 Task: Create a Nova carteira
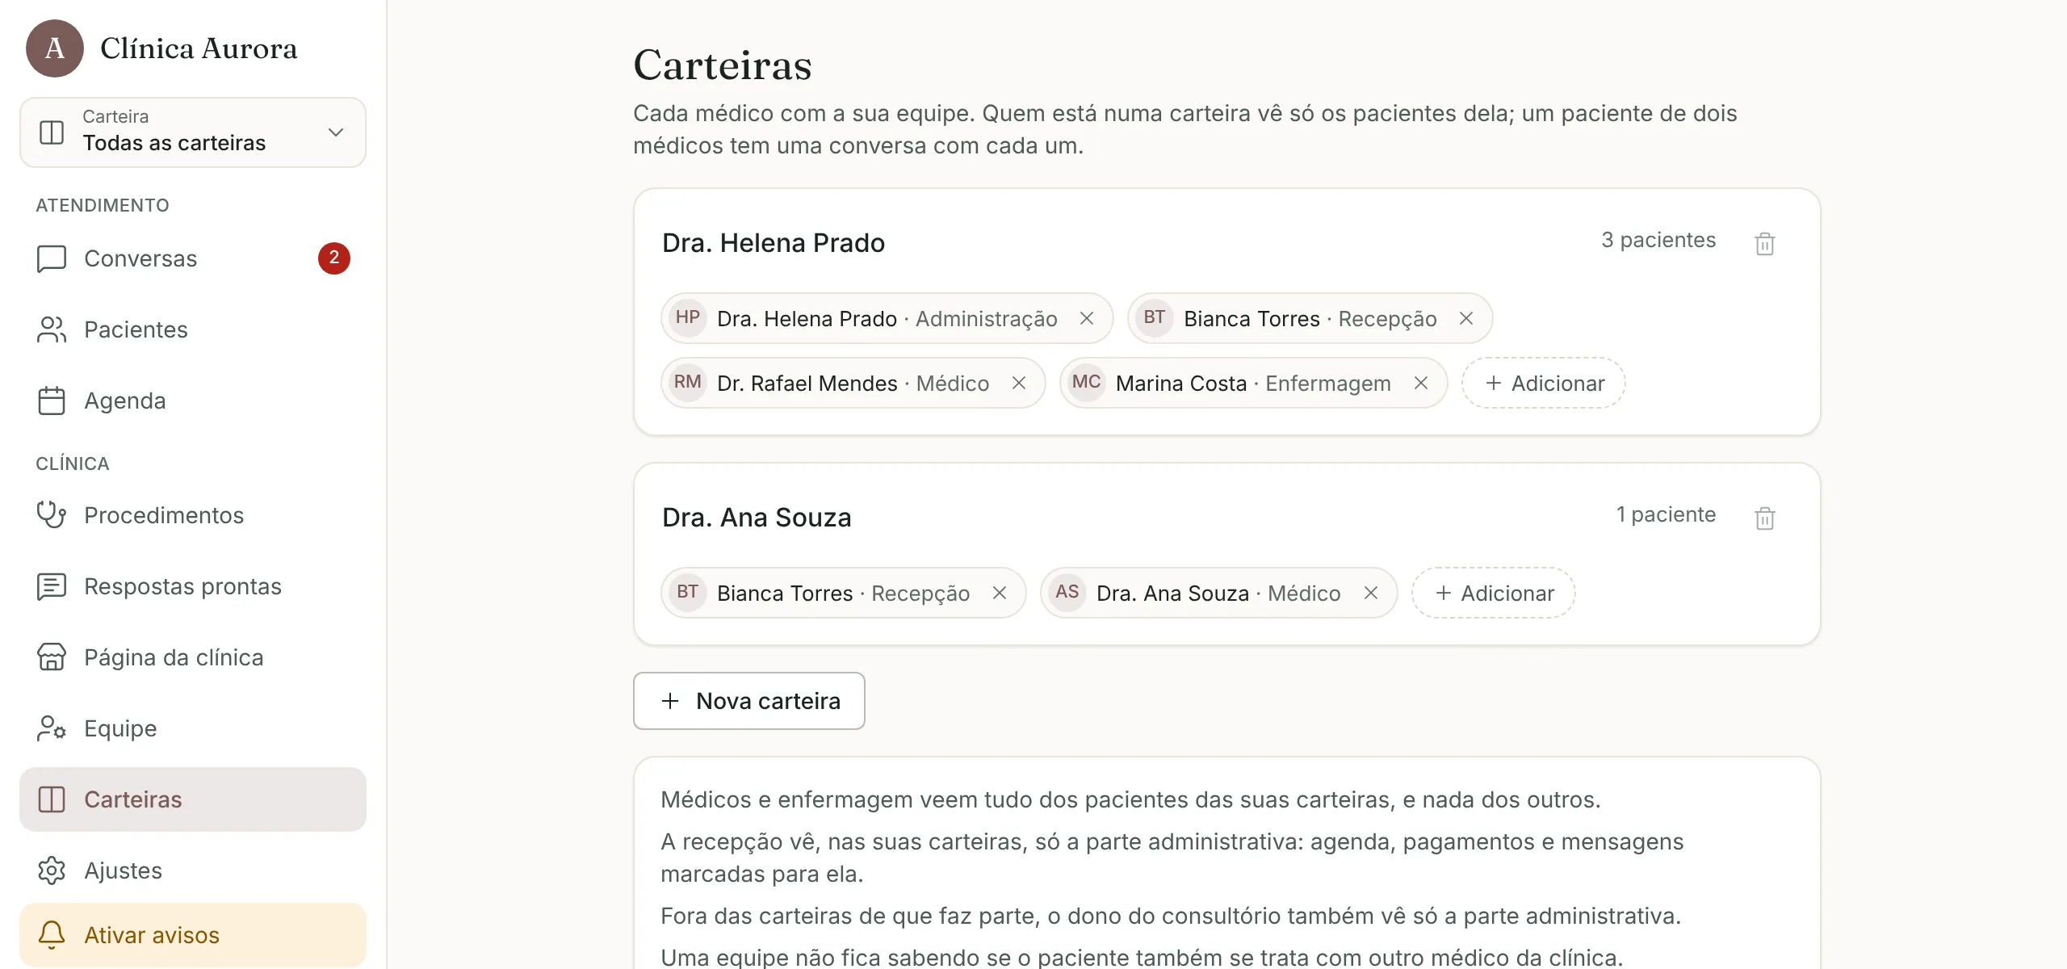pyautogui.click(x=749, y=701)
